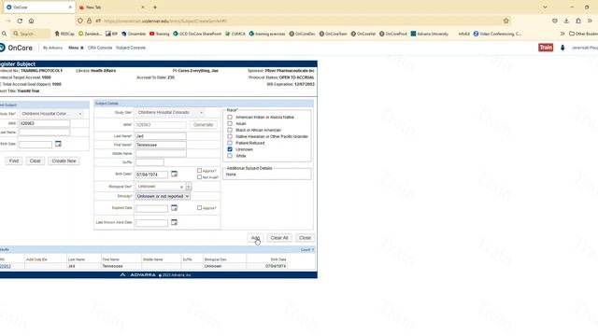This screenshot has height=336, width=598.
Task: Open the Training YouTube bookmark
Action: pos(160,34)
